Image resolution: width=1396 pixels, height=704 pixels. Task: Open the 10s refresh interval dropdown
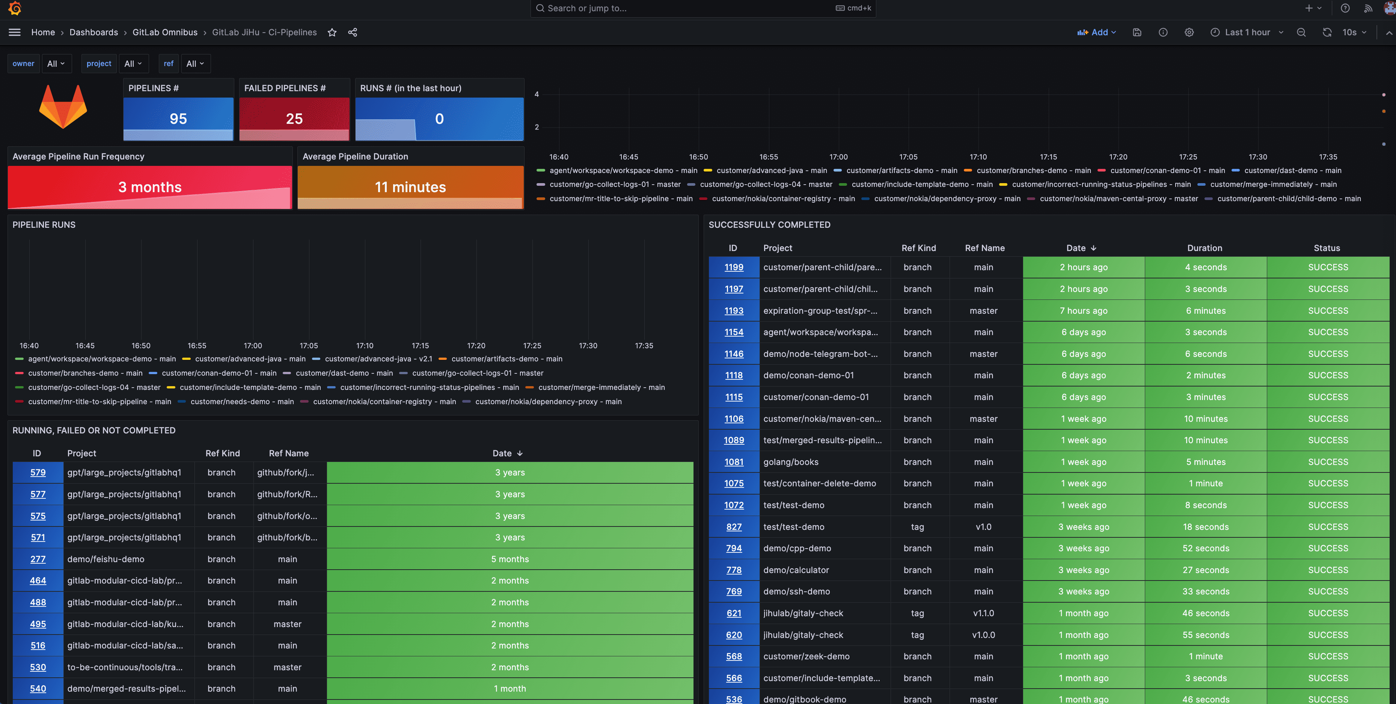(x=1354, y=33)
